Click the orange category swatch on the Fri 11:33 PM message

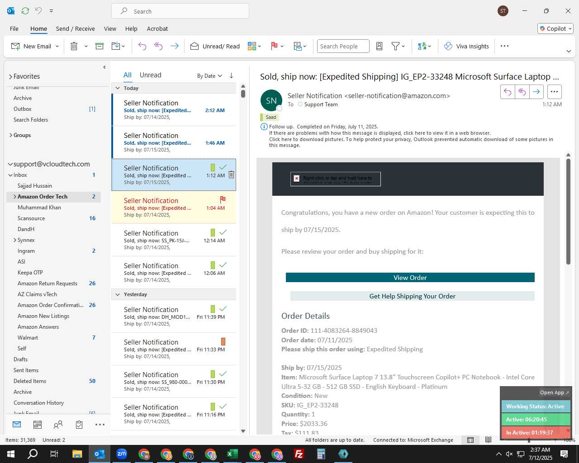(223, 341)
